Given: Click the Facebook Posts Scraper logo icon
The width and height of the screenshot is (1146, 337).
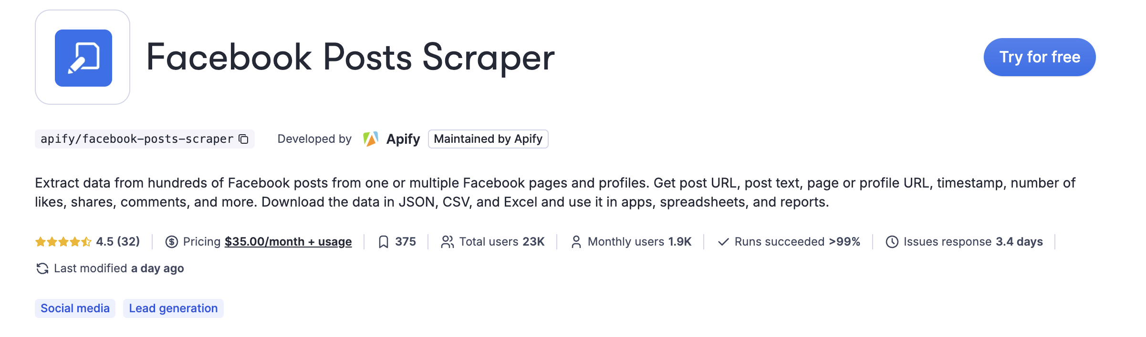Looking at the screenshot, I should click(x=83, y=58).
